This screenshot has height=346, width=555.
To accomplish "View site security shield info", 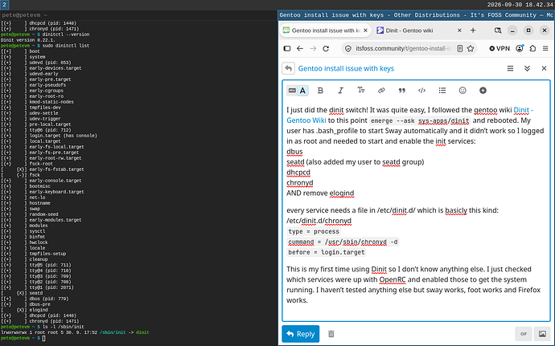I will (348, 48).
